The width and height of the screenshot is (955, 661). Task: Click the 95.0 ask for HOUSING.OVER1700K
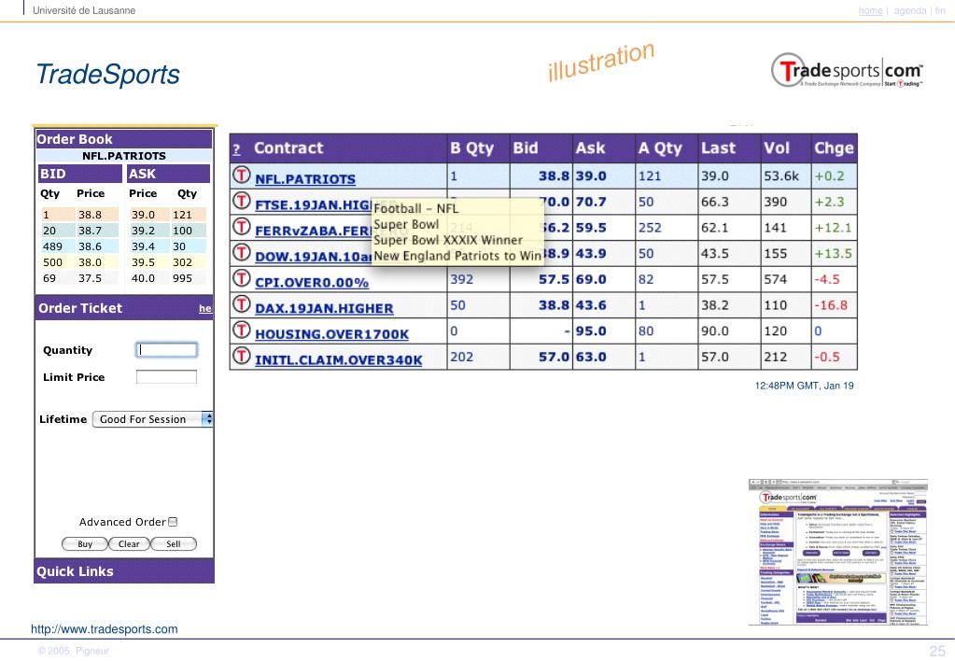click(591, 330)
